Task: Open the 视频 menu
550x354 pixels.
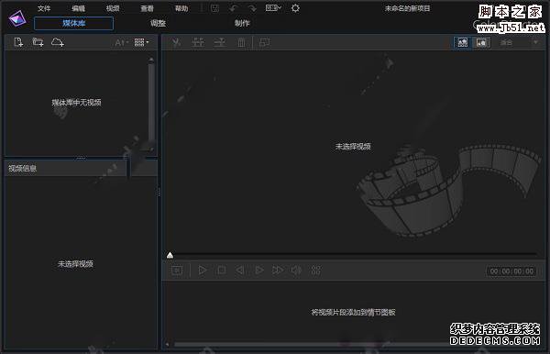Action: (113, 8)
